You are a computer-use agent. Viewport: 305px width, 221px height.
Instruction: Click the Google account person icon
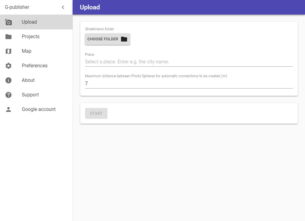click(8, 109)
